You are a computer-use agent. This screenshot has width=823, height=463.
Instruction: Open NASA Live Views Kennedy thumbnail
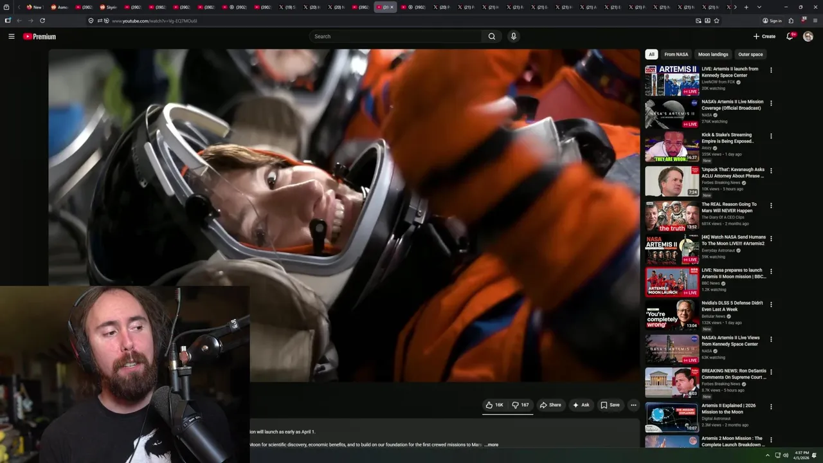tap(672, 349)
